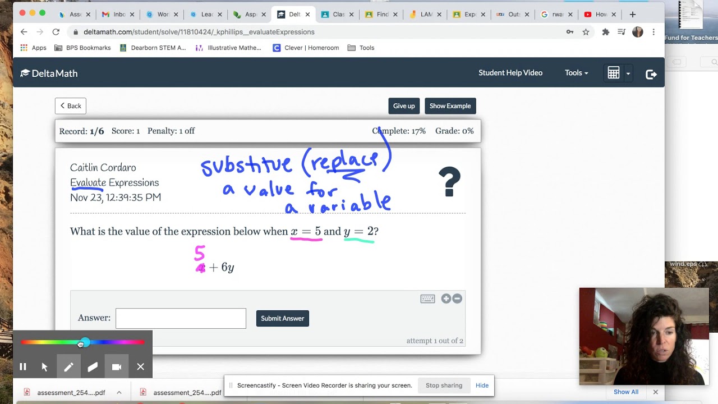Stop sharing the screen
The image size is (718, 404).
coord(444,385)
